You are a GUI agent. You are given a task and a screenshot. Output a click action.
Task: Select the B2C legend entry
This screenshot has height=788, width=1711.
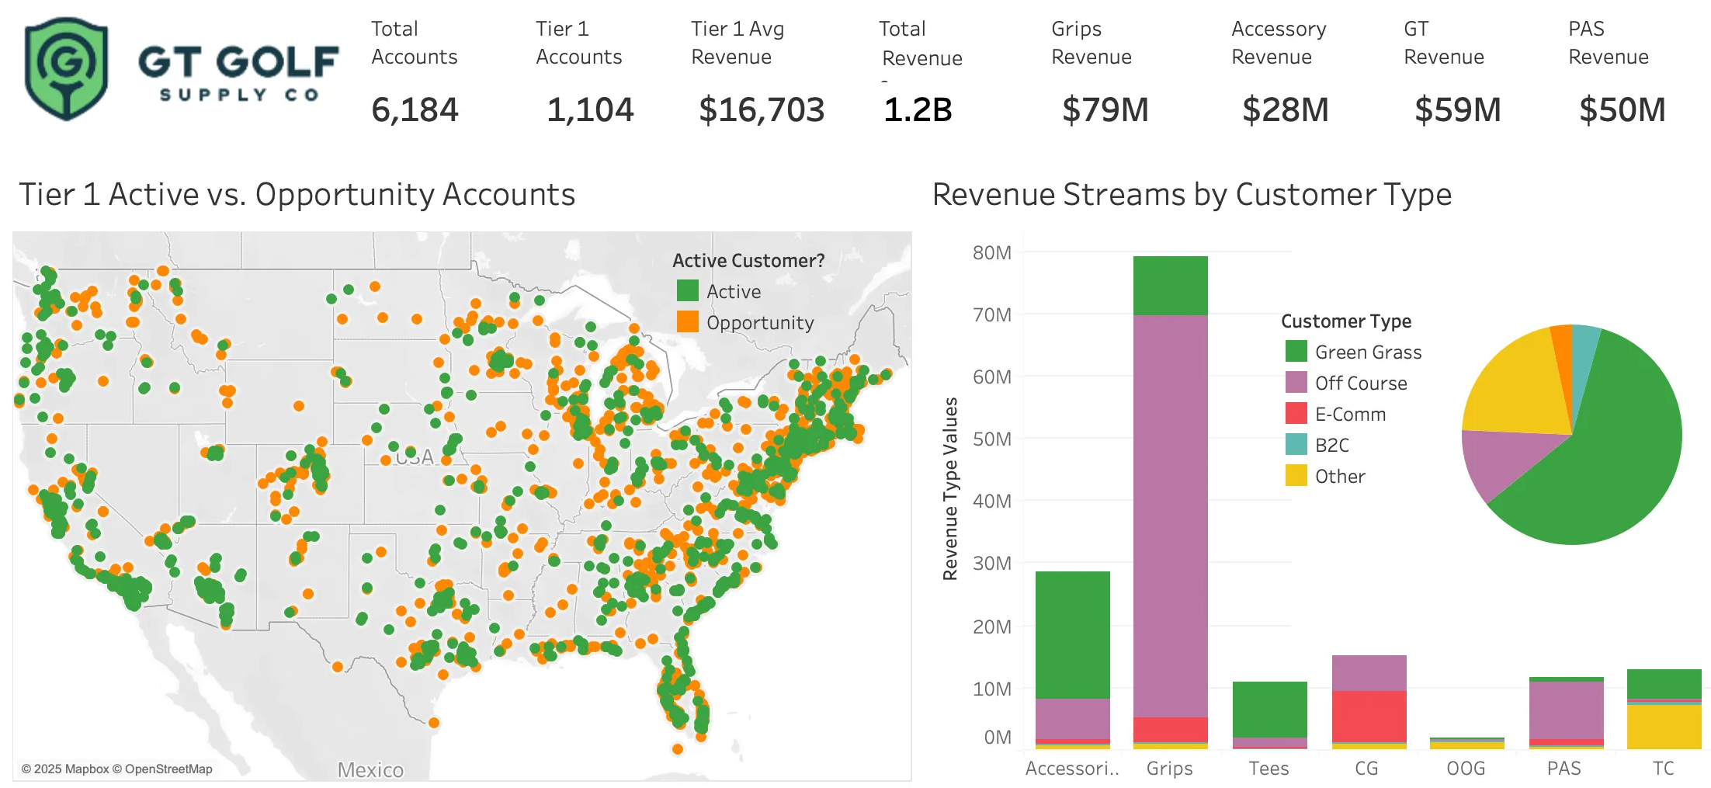(1331, 445)
